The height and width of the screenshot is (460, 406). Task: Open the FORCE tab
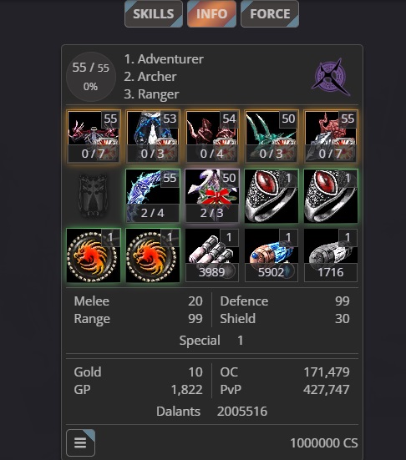[x=270, y=14]
